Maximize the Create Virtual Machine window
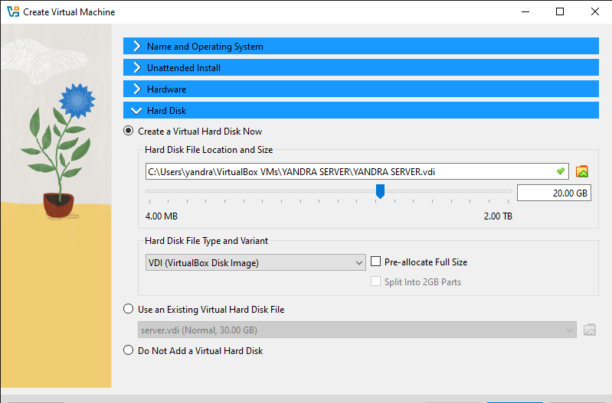The image size is (612, 403). click(x=560, y=11)
